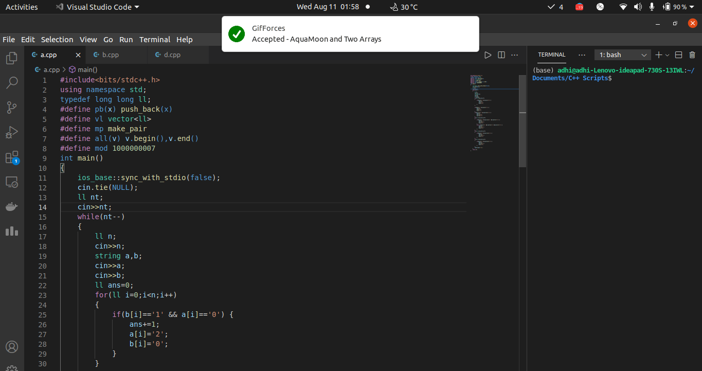The width and height of the screenshot is (702, 371).
Task: Open the Source Control view
Action: coord(12,108)
